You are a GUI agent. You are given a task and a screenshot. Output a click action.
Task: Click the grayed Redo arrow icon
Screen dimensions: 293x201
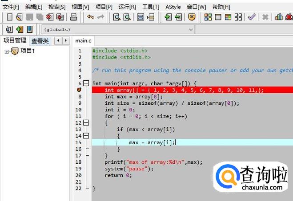[x=100, y=17]
